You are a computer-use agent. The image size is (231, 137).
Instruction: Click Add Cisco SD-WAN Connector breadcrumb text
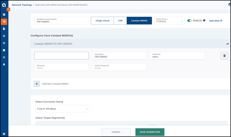[x=61, y=5]
